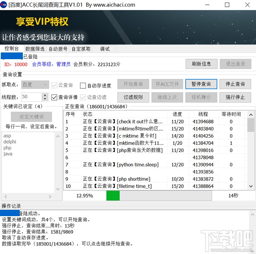256x254 pixels.
Task: Click query table scroll down arrow
Action: (x=251, y=186)
